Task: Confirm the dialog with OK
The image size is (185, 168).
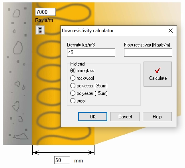Action: (x=92, y=117)
